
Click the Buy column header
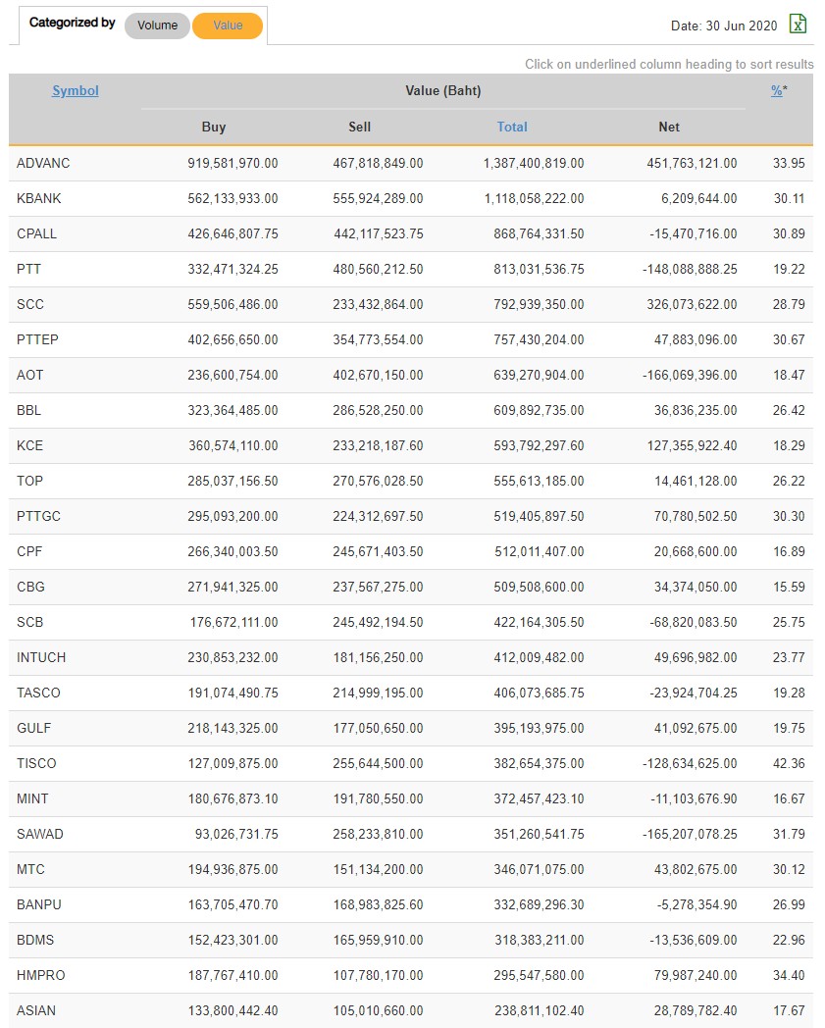pos(214,127)
